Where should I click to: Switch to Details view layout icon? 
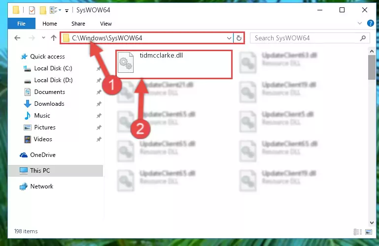pyautogui.click(x=358, y=232)
